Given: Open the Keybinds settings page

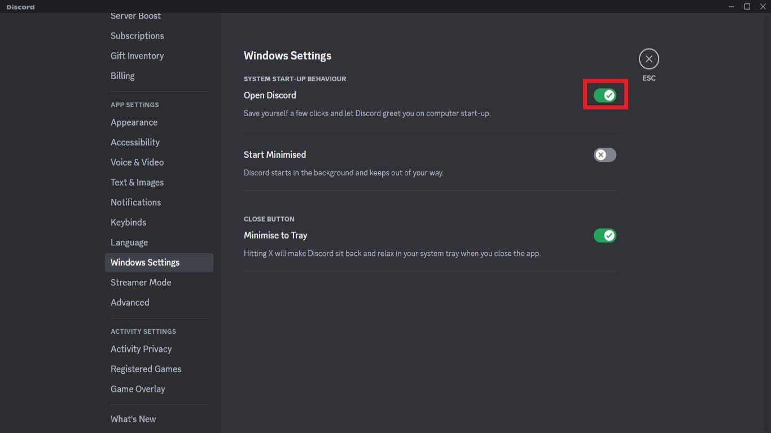Looking at the screenshot, I should (128, 222).
